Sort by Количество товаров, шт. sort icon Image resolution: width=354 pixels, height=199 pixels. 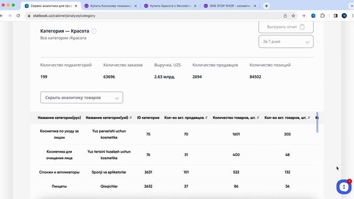[258, 118]
